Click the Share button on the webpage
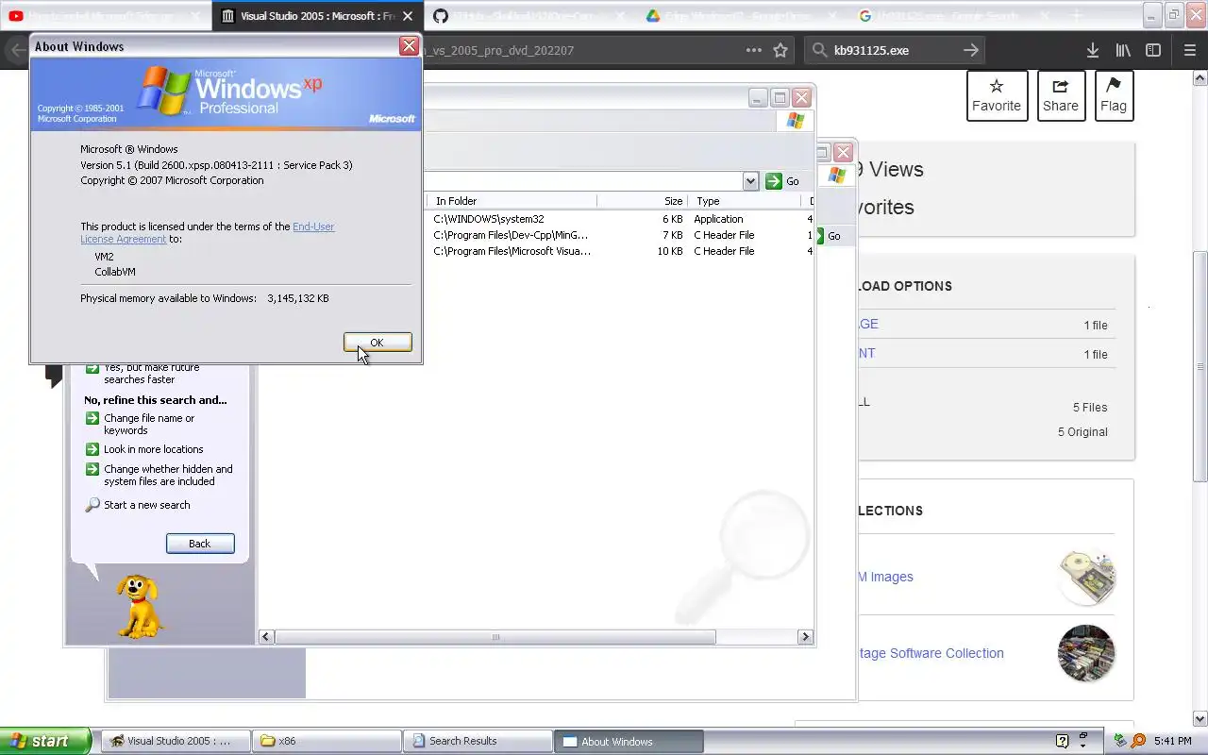 [1061, 95]
